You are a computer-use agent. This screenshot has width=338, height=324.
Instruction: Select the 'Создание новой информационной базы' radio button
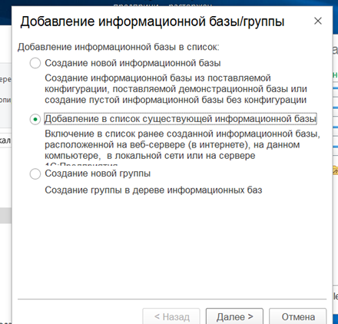click(35, 63)
